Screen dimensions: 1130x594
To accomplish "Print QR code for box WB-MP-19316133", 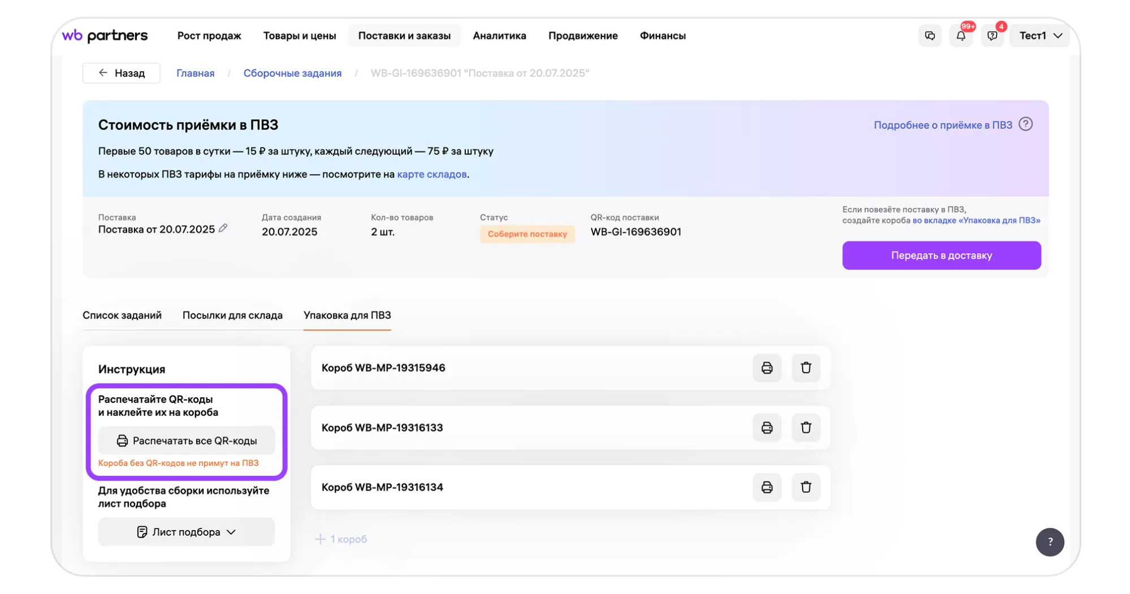I will [767, 428].
